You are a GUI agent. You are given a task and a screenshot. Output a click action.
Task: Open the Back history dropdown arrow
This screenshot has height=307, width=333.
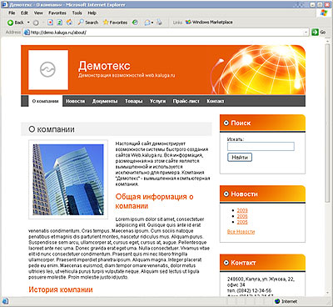click(28, 23)
